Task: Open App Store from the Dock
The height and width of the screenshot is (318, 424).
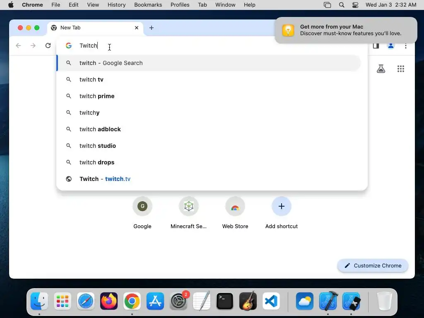Action: [155, 301]
